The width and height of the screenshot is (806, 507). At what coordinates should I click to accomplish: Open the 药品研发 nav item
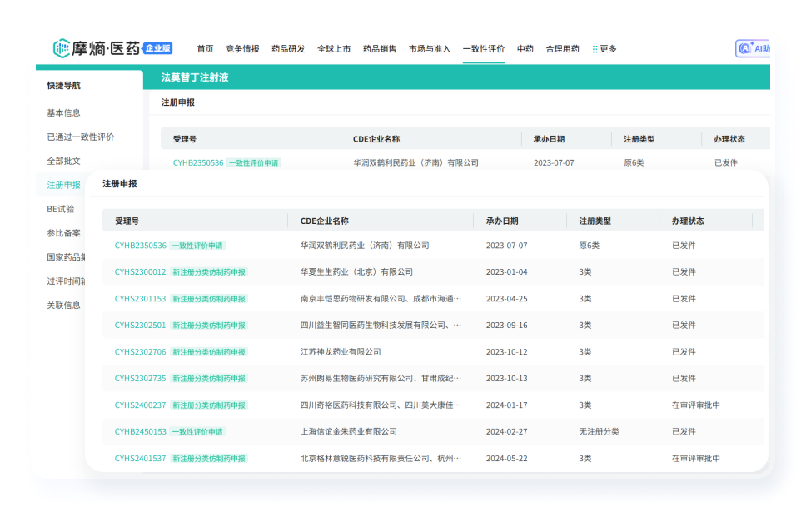coord(288,49)
